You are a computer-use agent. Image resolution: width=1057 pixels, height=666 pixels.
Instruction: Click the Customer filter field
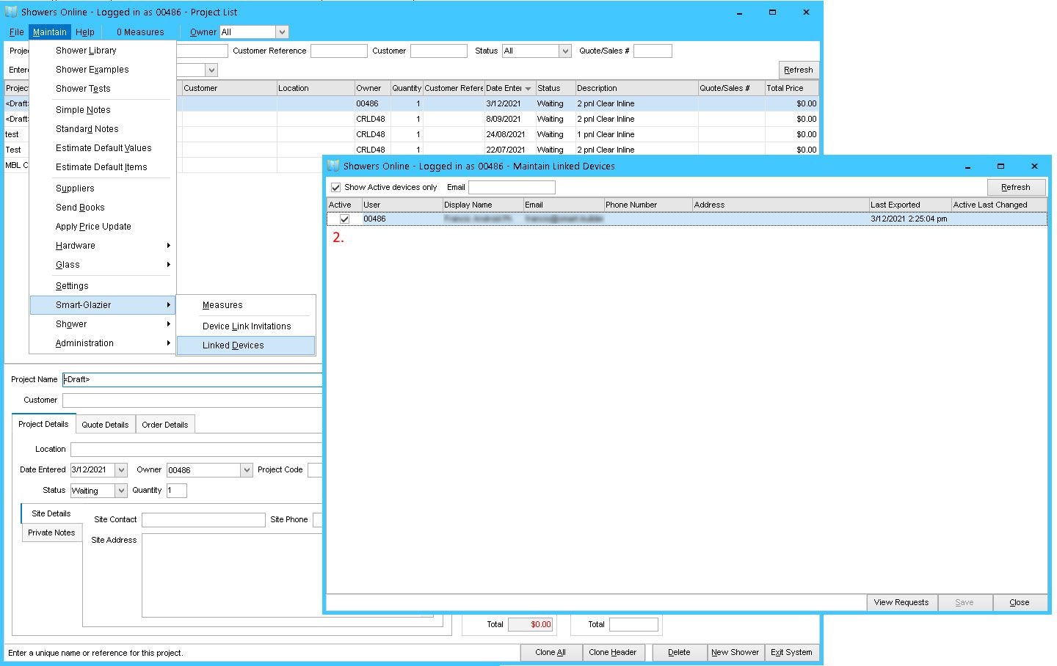pos(438,51)
